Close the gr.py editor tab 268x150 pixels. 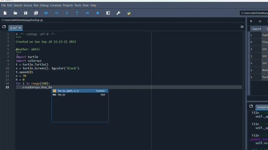tap(20, 28)
